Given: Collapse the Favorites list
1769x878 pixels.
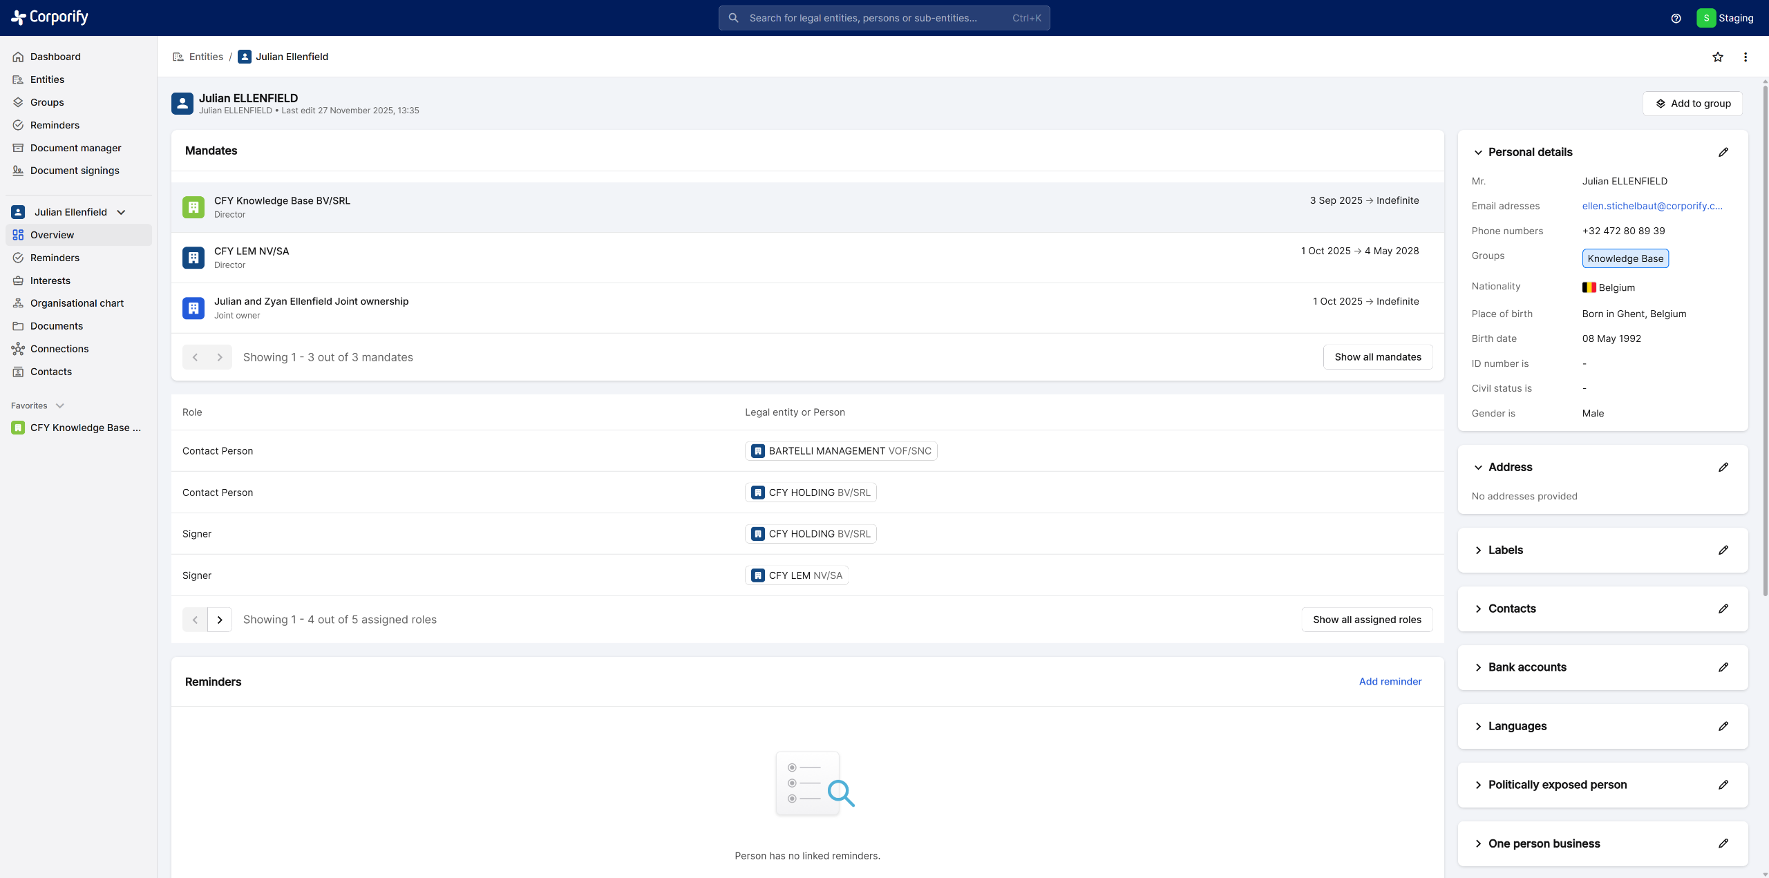Looking at the screenshot, I should (x=60, y=405).
